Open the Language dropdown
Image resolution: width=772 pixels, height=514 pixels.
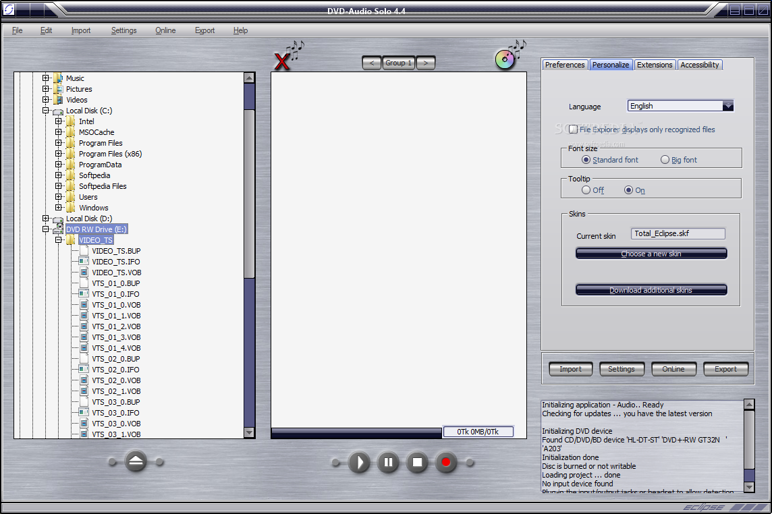click(728, 106)
